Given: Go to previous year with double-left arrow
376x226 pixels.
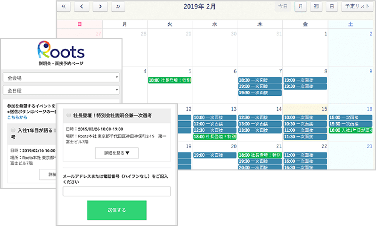Looking at the screenshot, I should (64, 7).
